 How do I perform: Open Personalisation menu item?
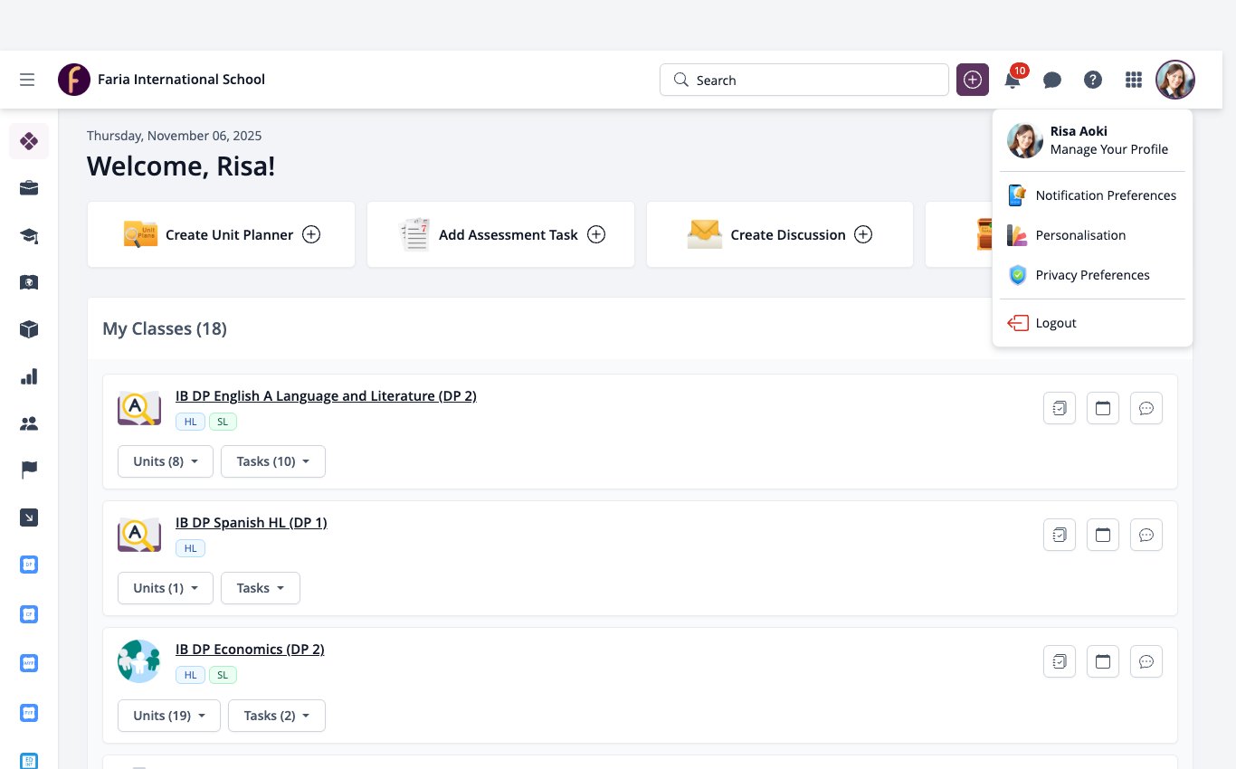[1092, 235]
